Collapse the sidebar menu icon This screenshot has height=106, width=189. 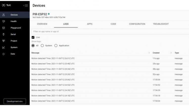tap(26, 5)
